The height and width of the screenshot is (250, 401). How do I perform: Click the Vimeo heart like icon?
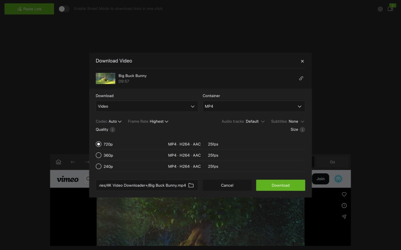pos(344,194)
